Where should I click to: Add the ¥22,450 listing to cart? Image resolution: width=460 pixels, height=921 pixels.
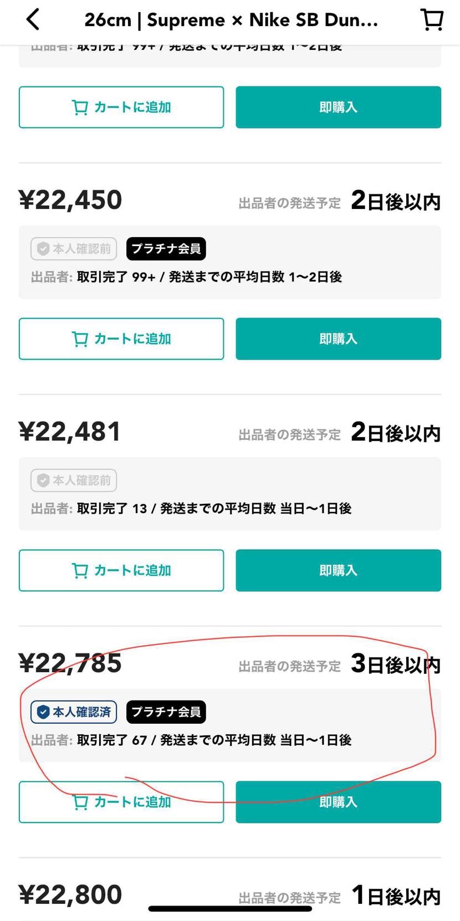[121, 339]
